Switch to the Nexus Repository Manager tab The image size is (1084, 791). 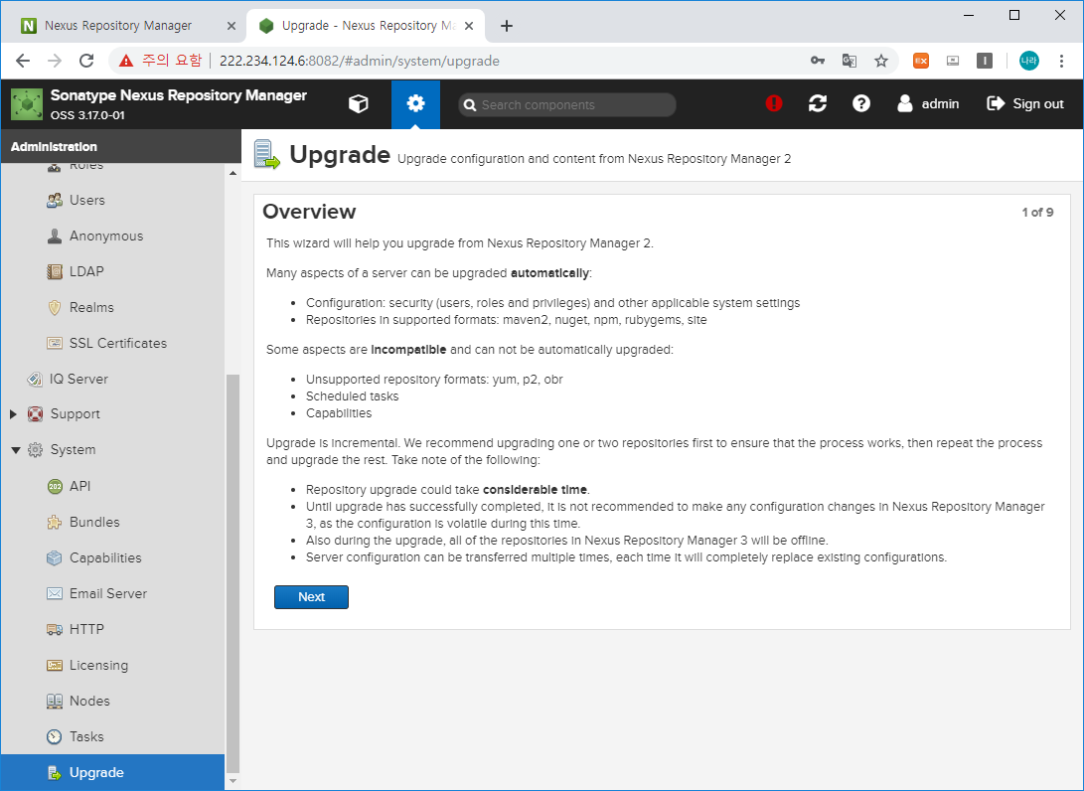pos(118,26)
